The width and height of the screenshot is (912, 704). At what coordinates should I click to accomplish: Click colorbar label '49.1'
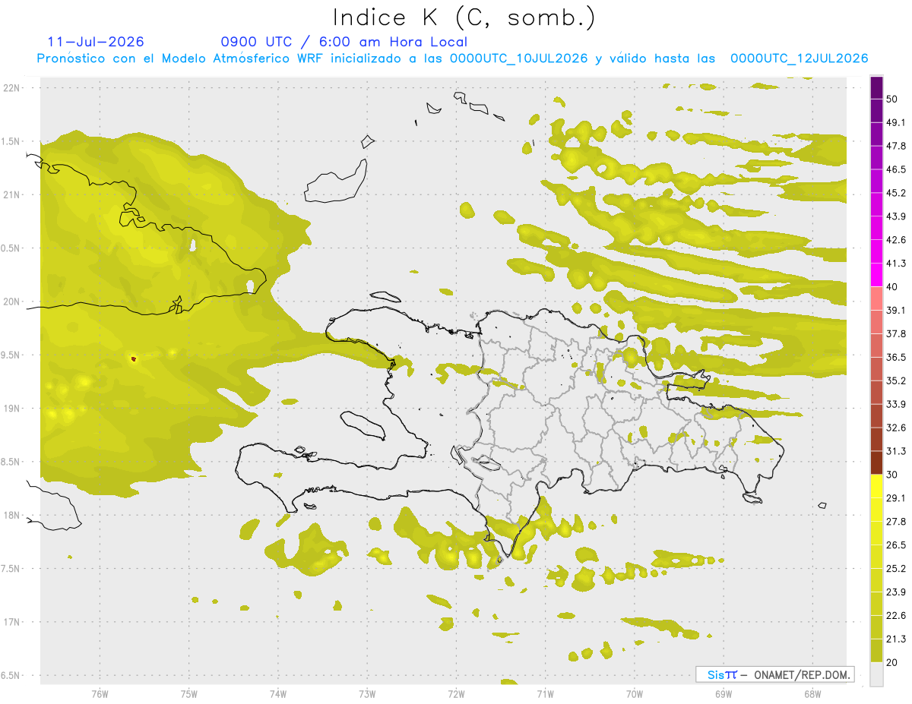click(896, 122)
